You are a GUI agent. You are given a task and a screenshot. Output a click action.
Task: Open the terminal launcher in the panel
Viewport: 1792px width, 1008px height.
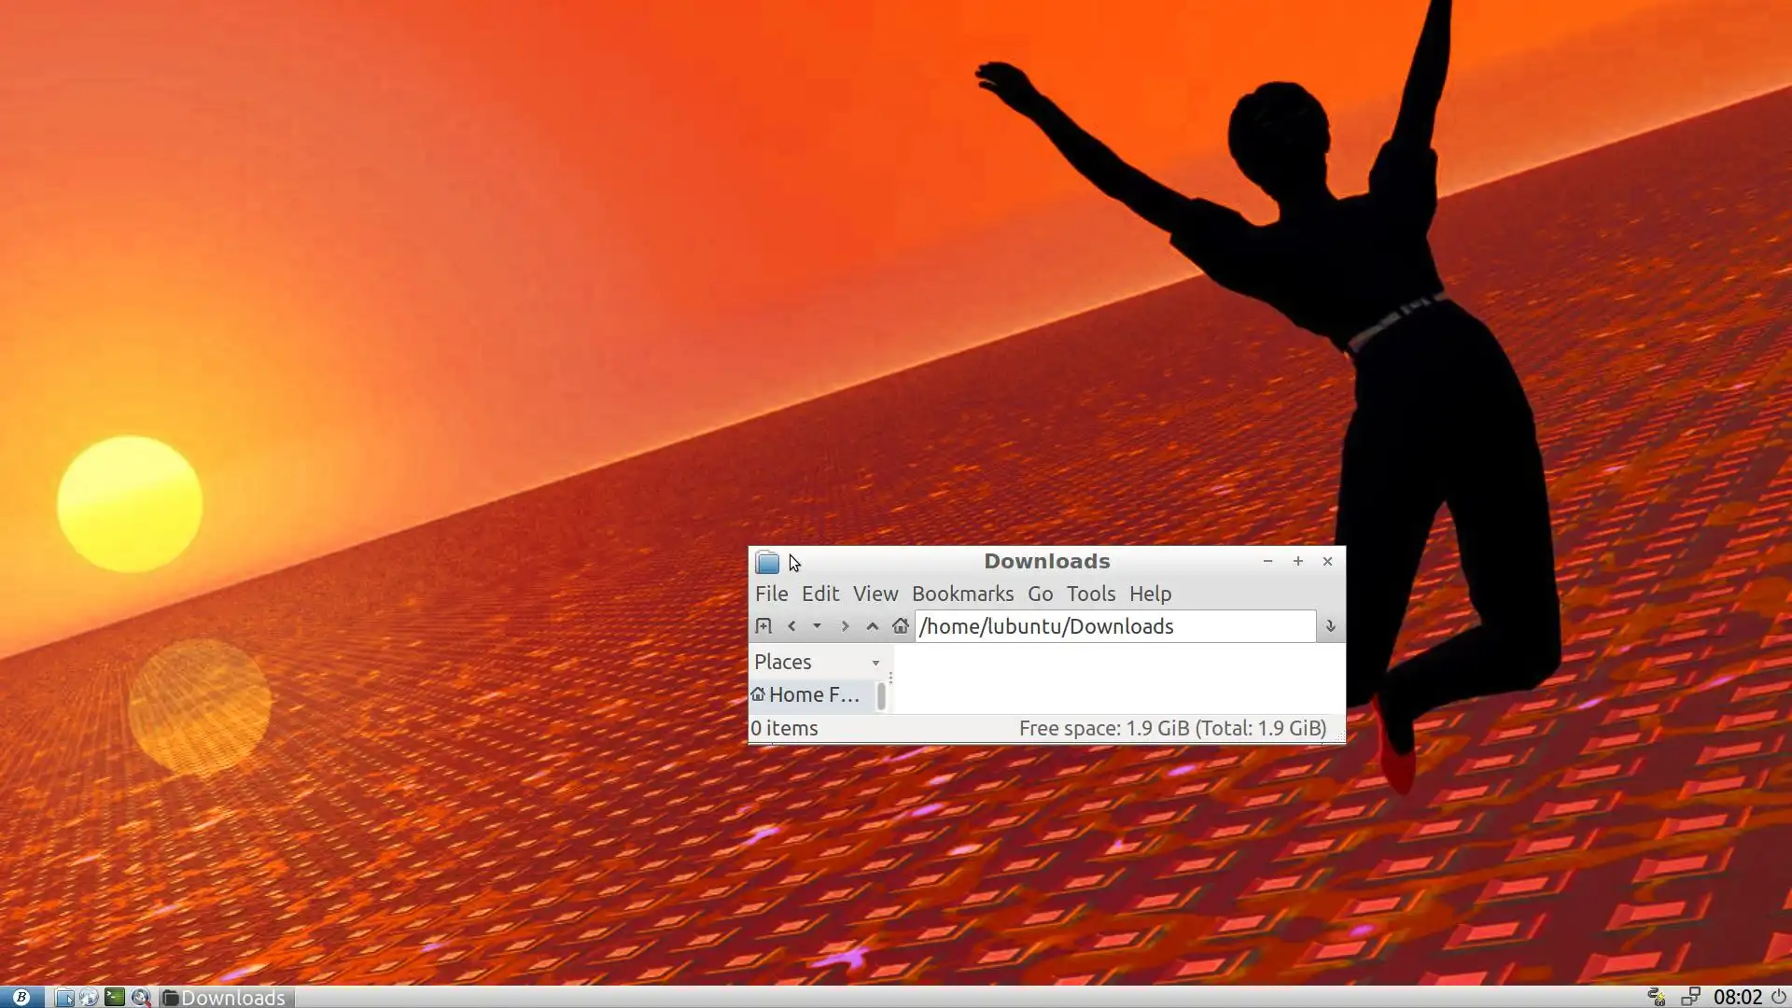(114, 997)
